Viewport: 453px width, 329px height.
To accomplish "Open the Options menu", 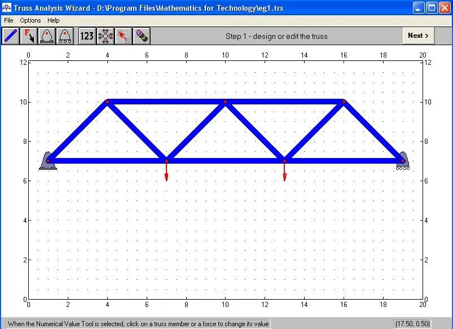I will 30,20.
